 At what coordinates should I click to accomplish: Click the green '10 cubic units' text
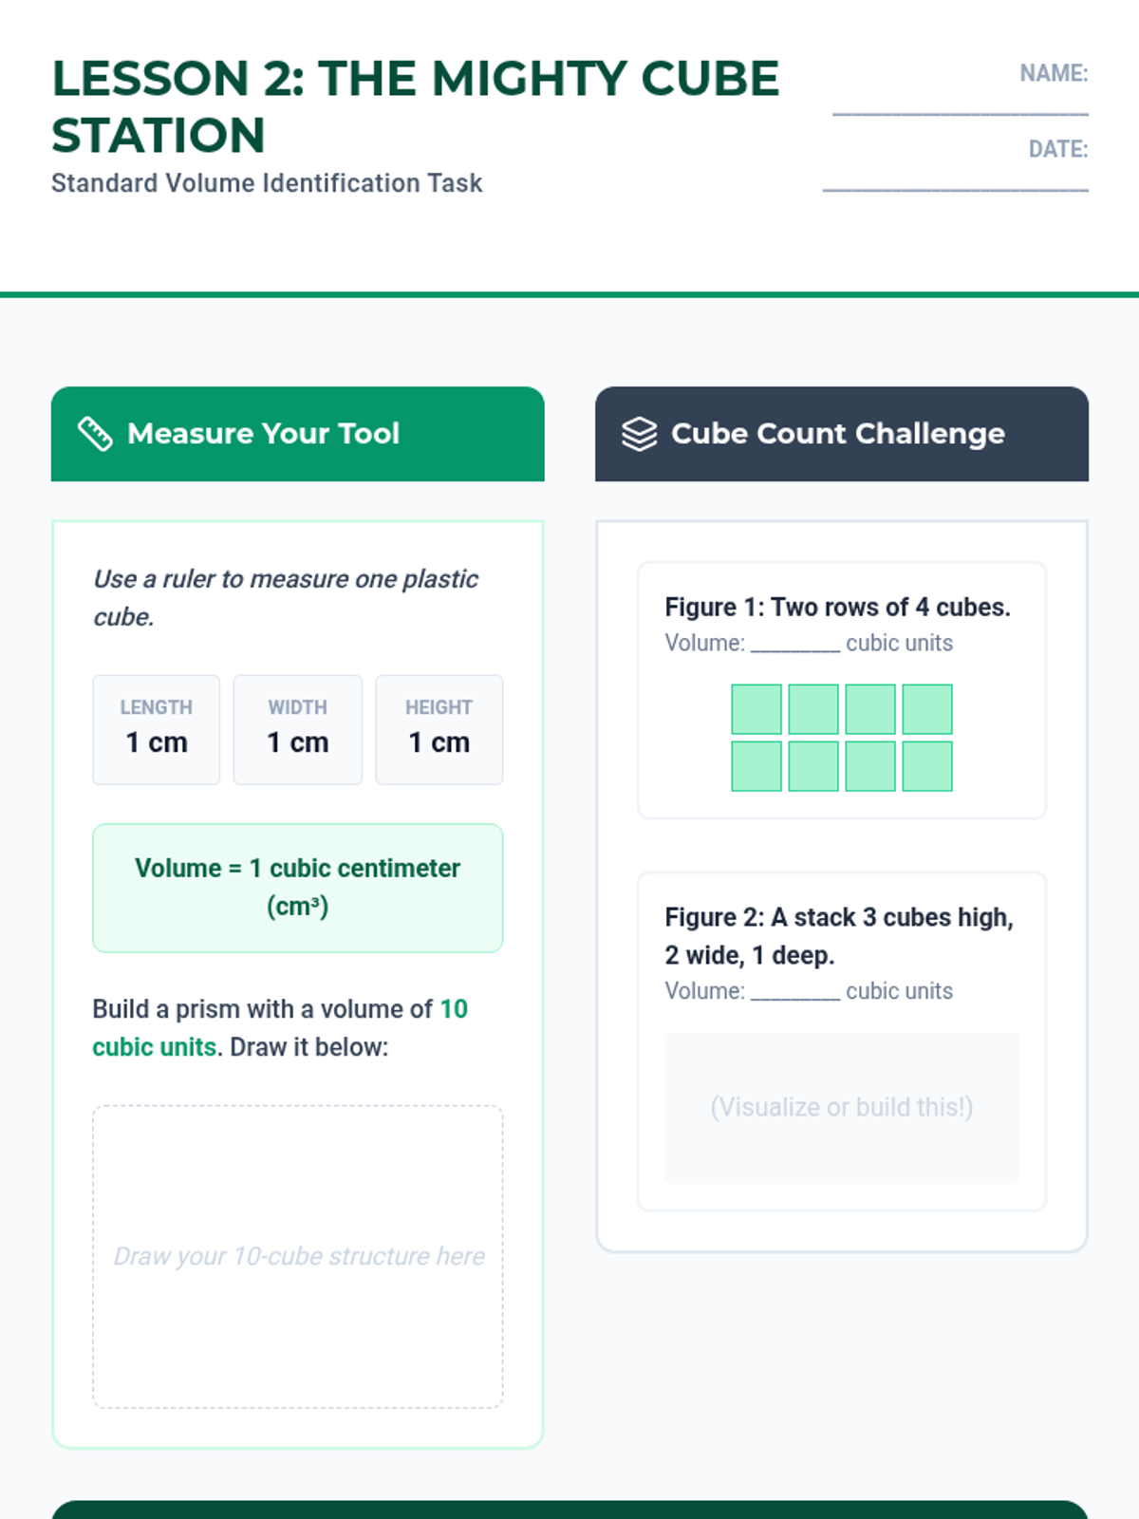(x=280, y=1027)
